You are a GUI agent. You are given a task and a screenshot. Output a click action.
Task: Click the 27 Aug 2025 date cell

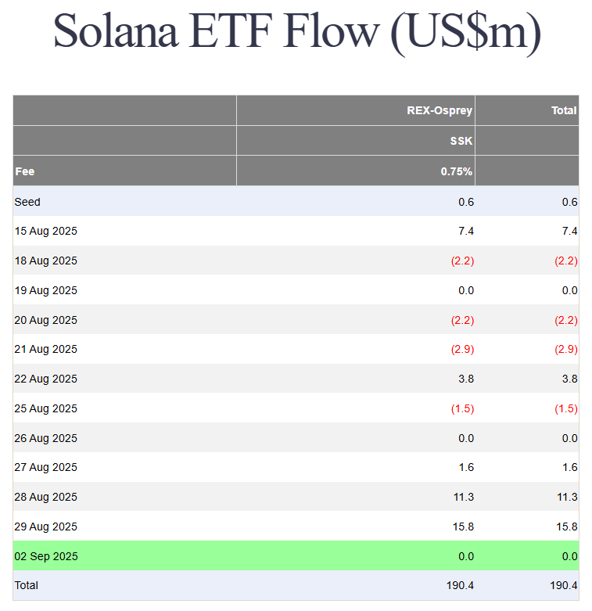(46, 467)
